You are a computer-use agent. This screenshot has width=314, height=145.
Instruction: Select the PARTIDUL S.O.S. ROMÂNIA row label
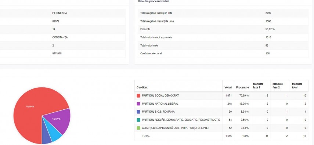click(x=157, y=112)
